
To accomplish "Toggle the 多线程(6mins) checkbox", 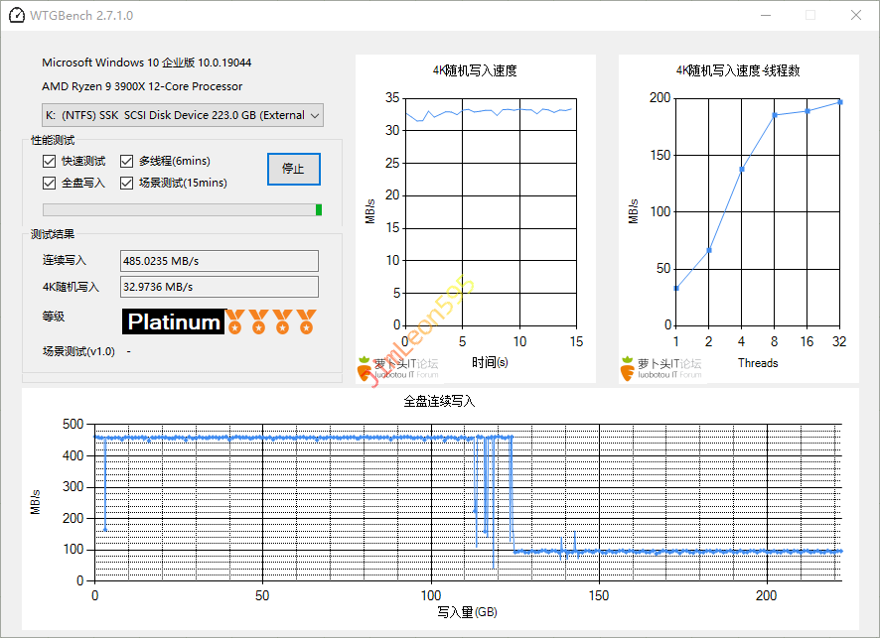I will 127,161.
